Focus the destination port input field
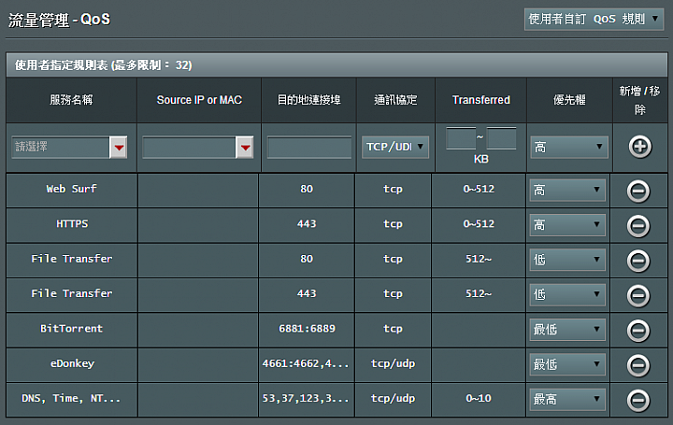This screenshot has width=673, height=425. coord(309,148)
